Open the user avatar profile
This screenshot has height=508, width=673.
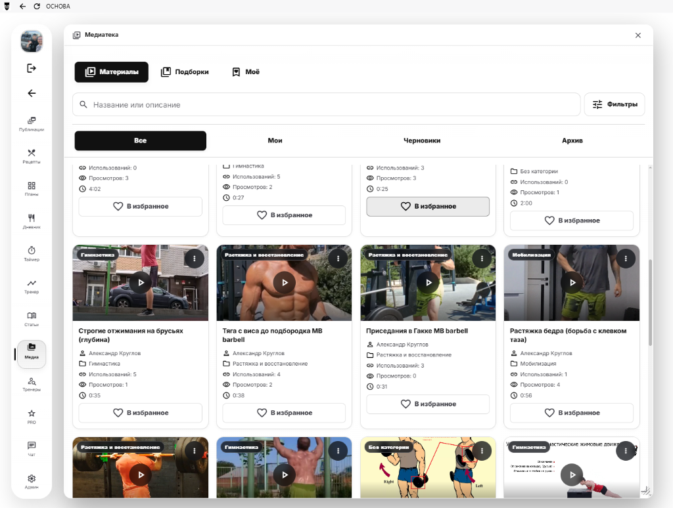tap(32, 41)
